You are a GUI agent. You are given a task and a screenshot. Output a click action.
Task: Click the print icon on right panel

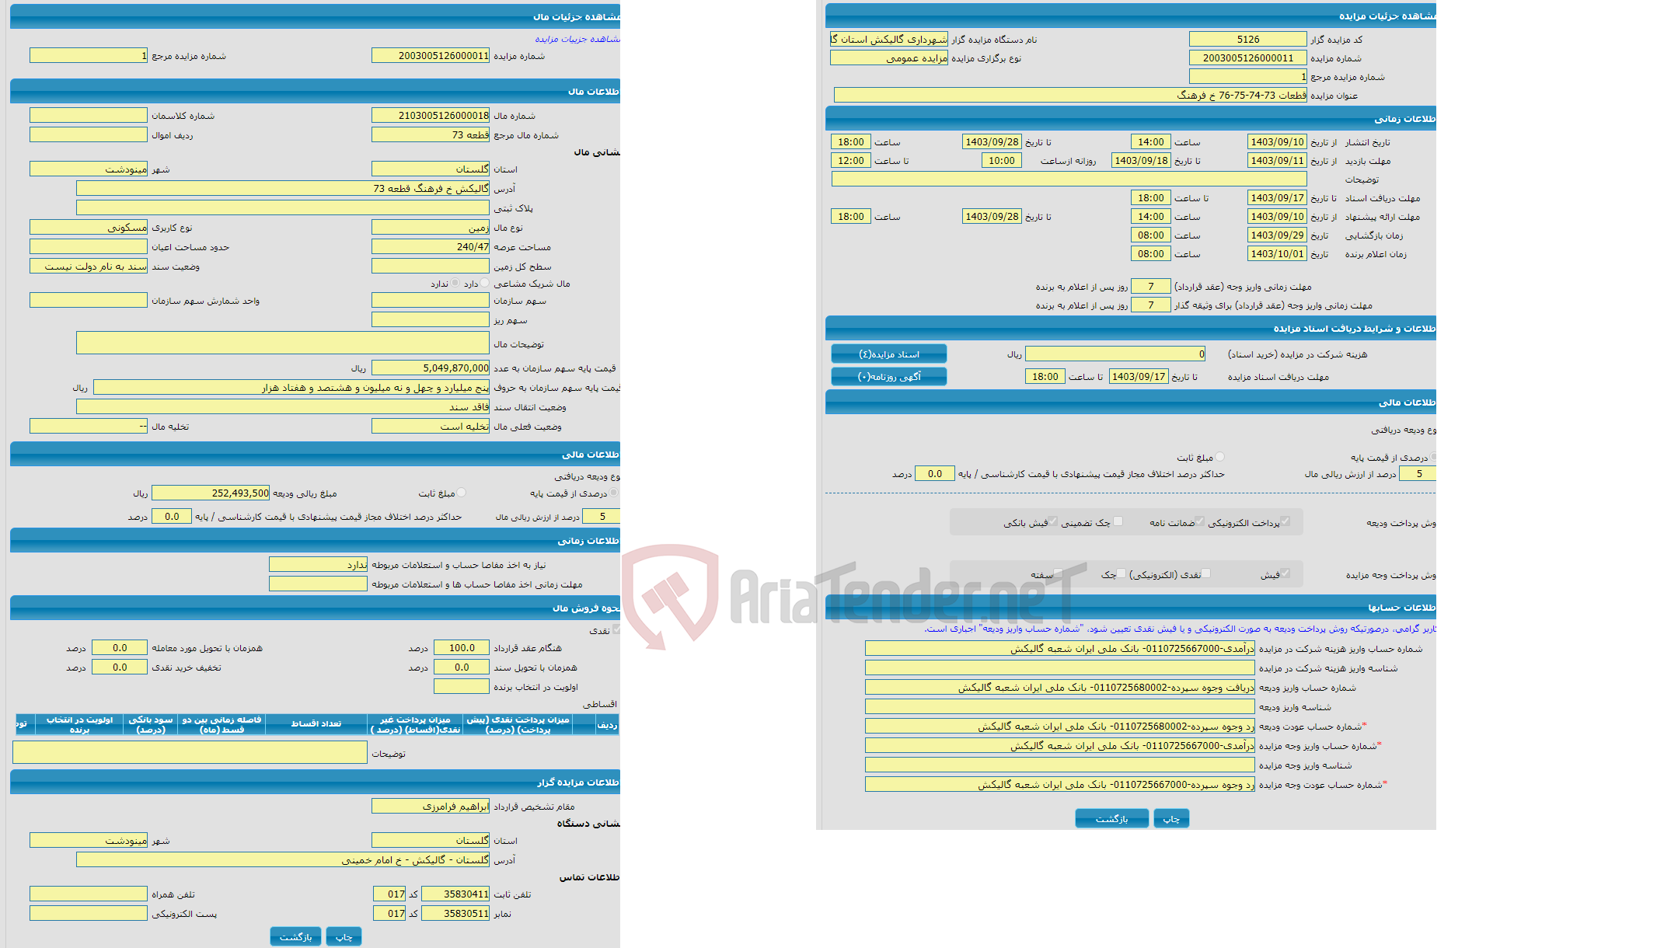[x=1173, y=818]
